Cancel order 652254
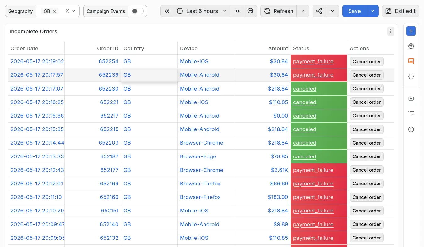 click(x=367, y=62)
